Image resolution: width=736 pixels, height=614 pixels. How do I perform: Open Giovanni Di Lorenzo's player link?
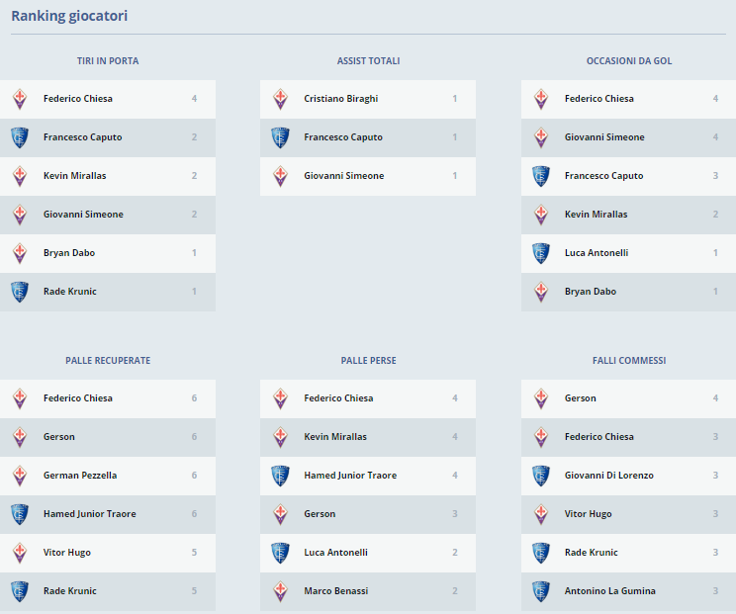click(608, 476)
